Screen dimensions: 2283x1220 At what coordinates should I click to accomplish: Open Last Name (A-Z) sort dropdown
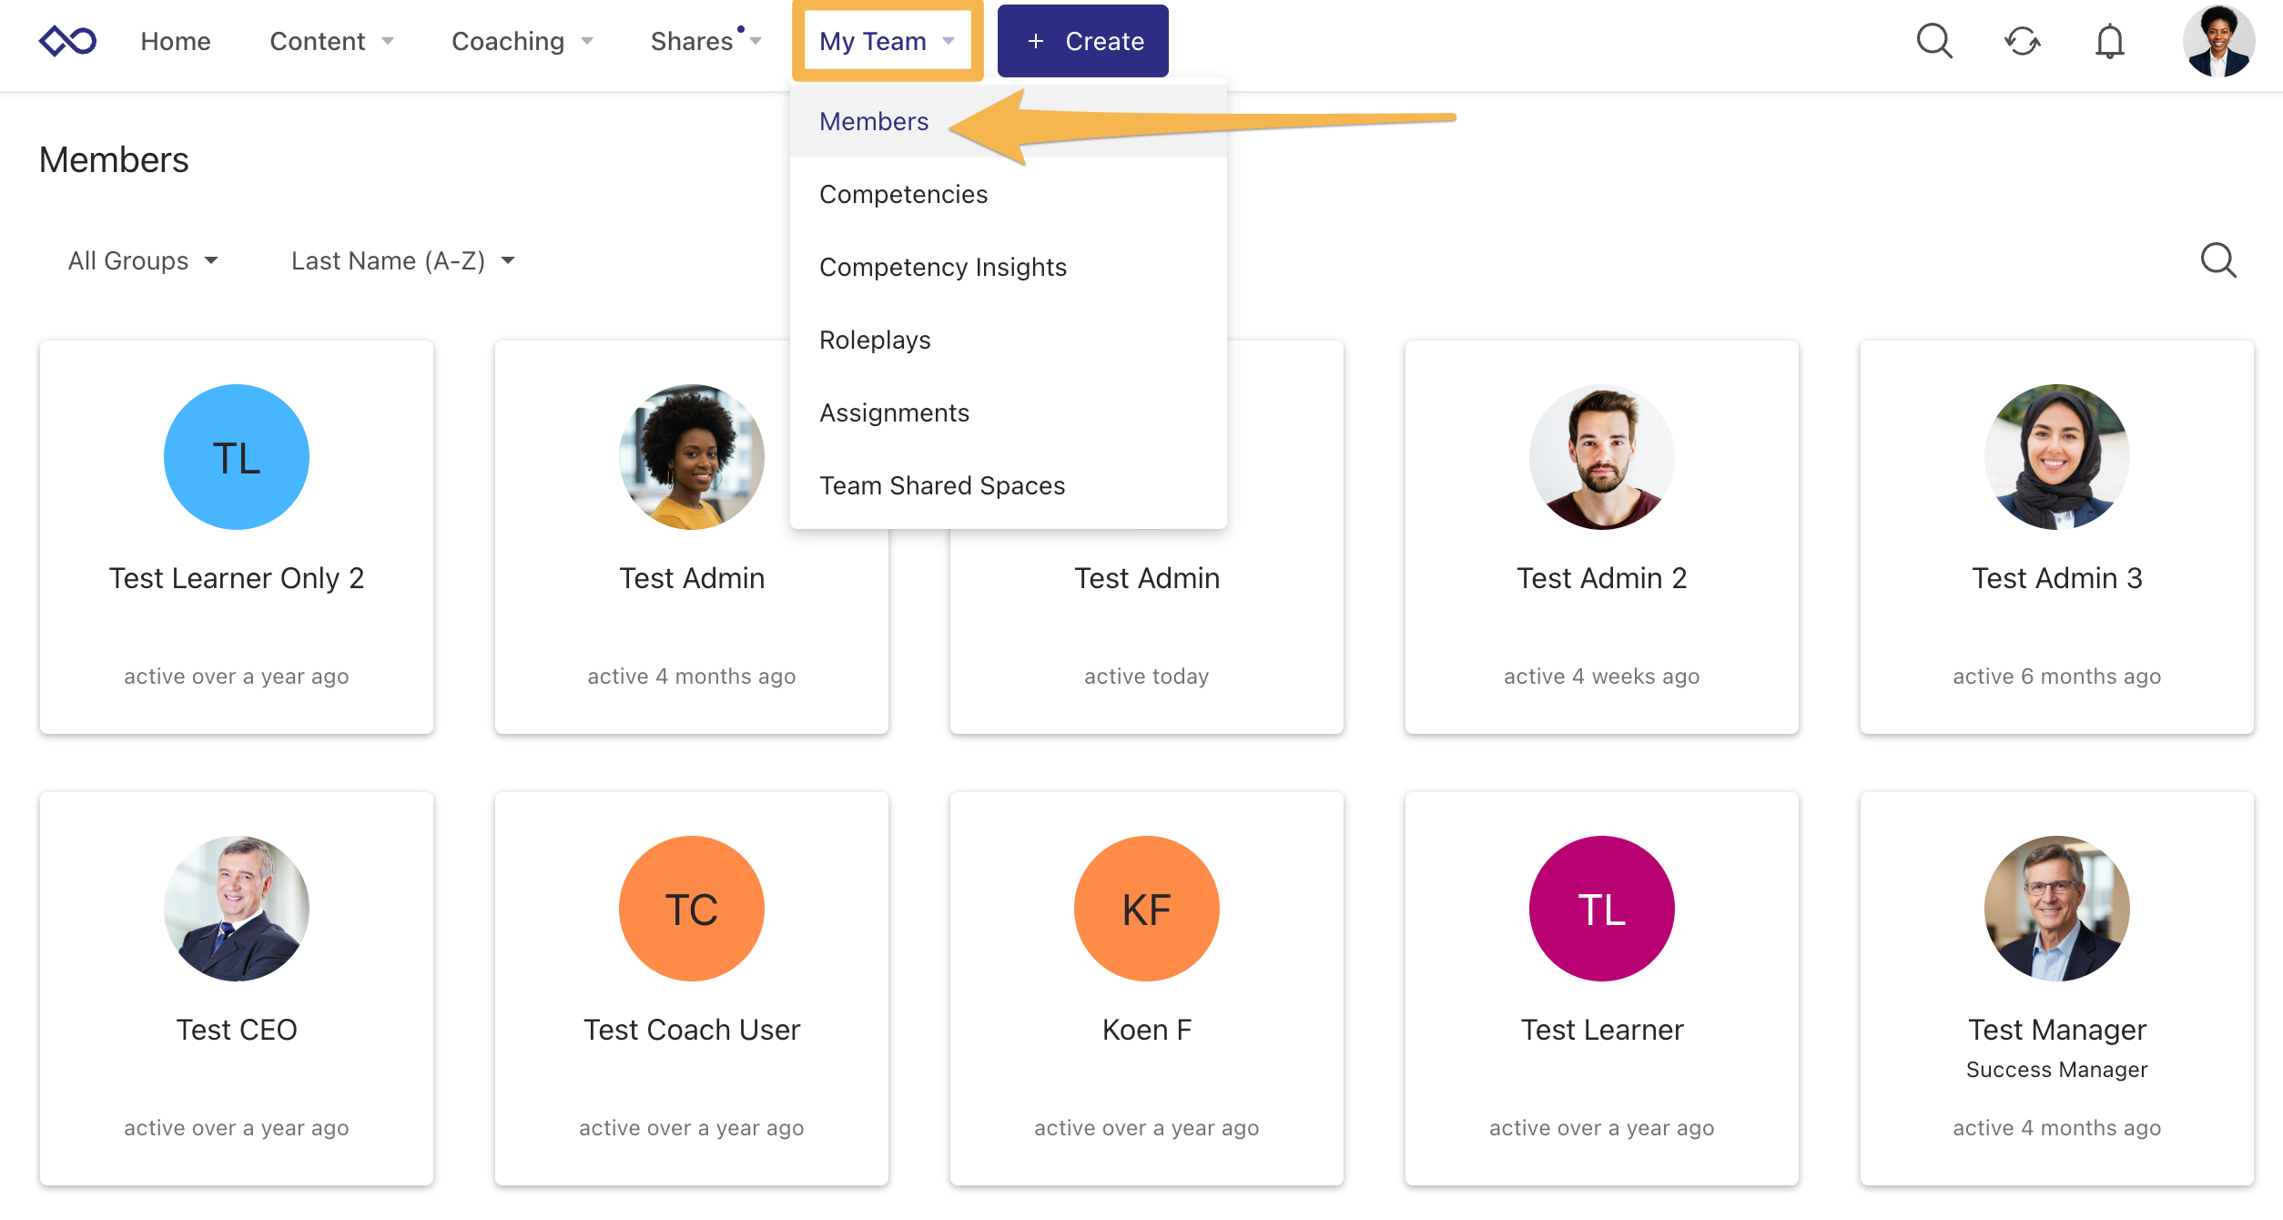coord(402,261)
